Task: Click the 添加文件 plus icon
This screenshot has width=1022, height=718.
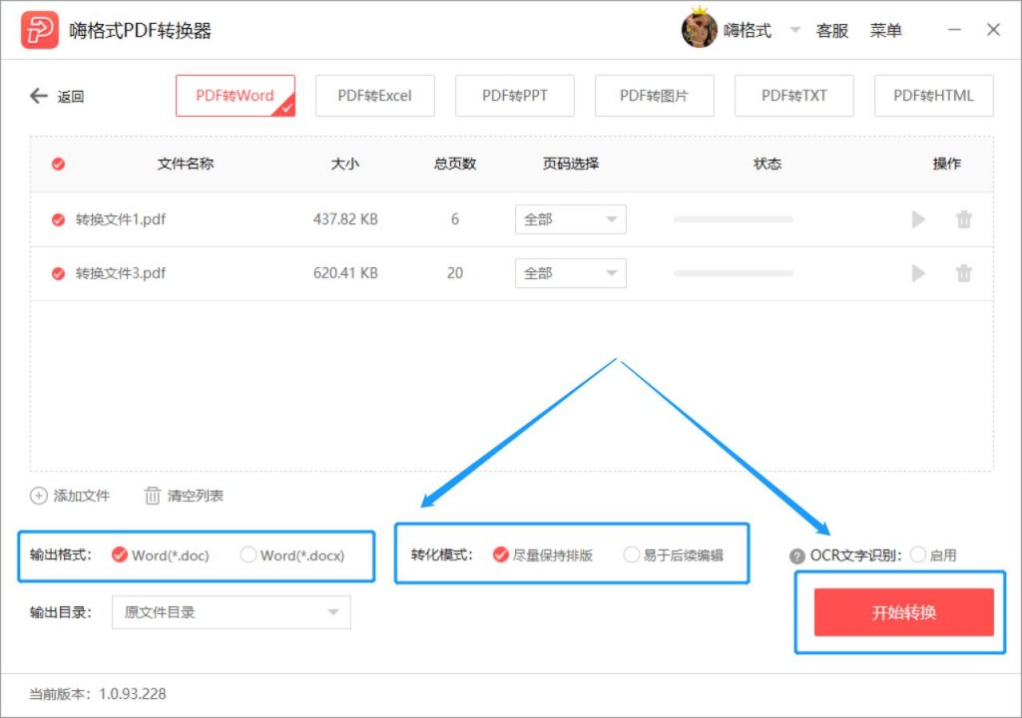Action: click(x=39, y=496)
